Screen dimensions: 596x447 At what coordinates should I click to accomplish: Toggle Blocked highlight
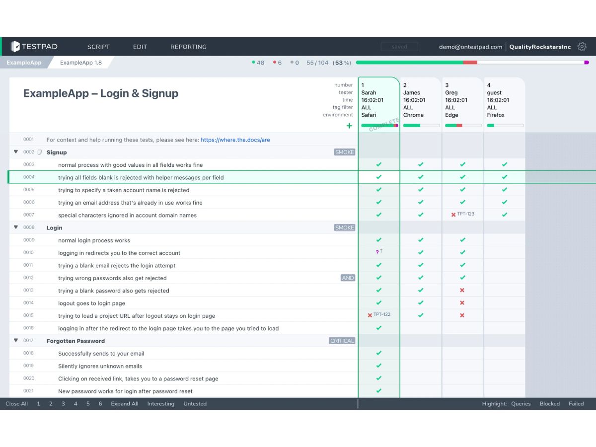pos(550,404)
